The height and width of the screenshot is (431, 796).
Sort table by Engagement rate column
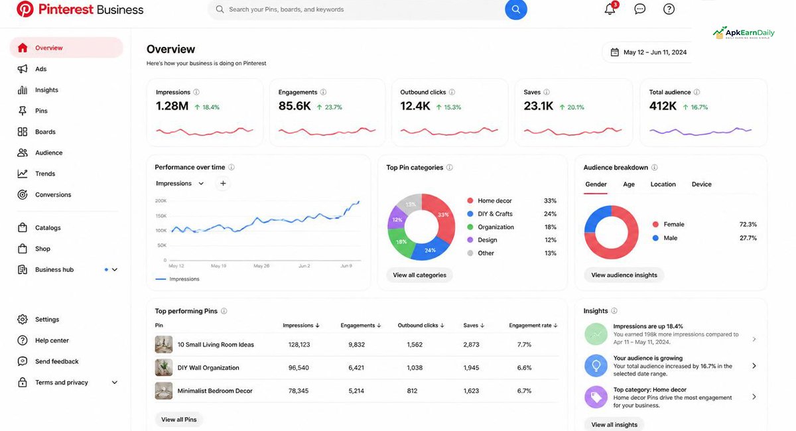point(533,326)
